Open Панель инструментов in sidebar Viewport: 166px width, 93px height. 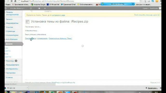click(x=12, y=13)
